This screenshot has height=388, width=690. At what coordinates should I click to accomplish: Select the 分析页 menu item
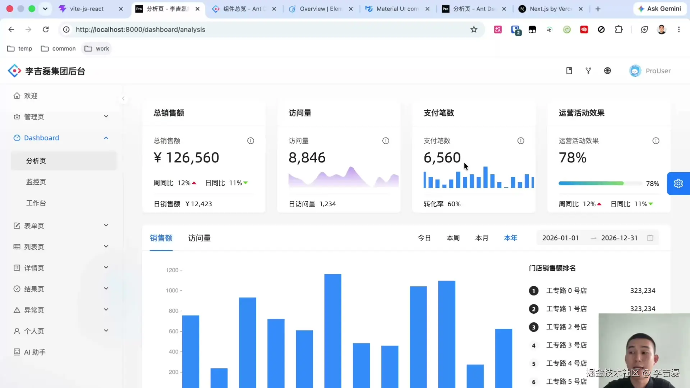64,161
